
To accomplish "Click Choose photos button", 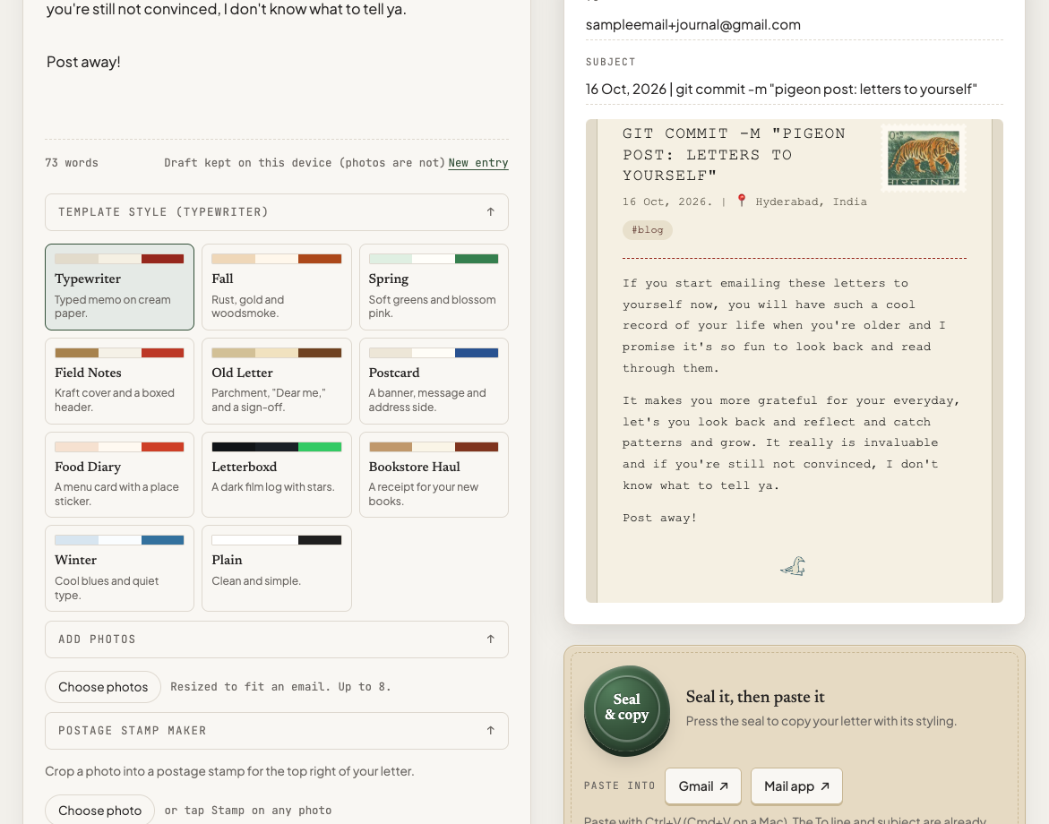I will (x=103, y=687).
